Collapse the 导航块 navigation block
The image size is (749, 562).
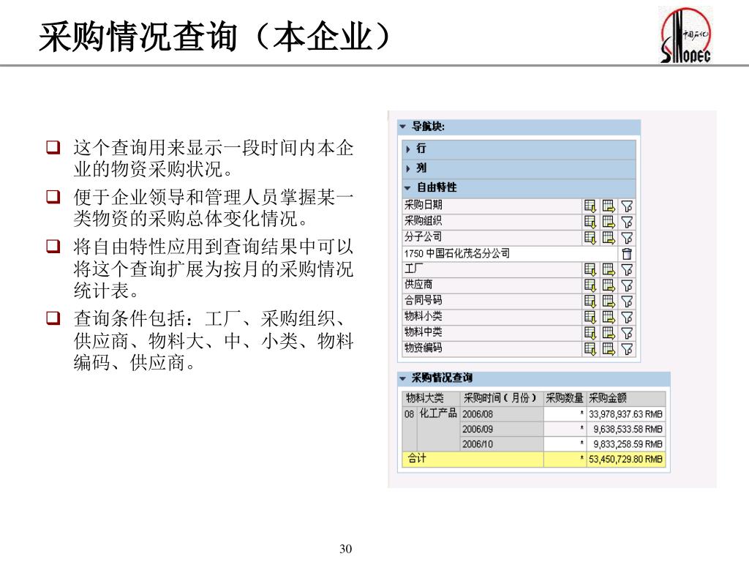coord(402,127)
